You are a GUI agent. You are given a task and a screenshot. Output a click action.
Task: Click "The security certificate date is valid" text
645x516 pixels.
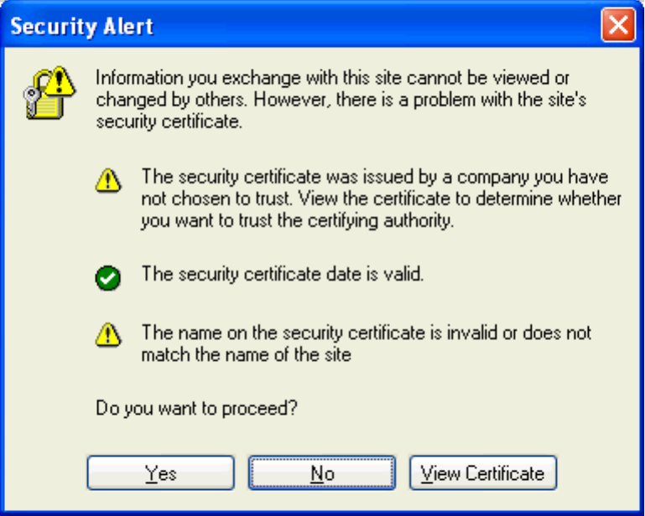282,275
